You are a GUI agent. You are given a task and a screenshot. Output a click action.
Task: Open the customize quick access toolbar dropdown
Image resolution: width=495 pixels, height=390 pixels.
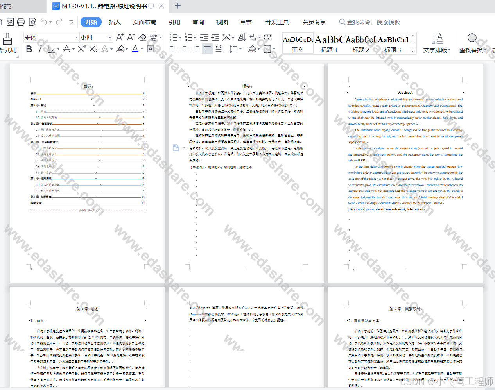(x=71, y=22)
